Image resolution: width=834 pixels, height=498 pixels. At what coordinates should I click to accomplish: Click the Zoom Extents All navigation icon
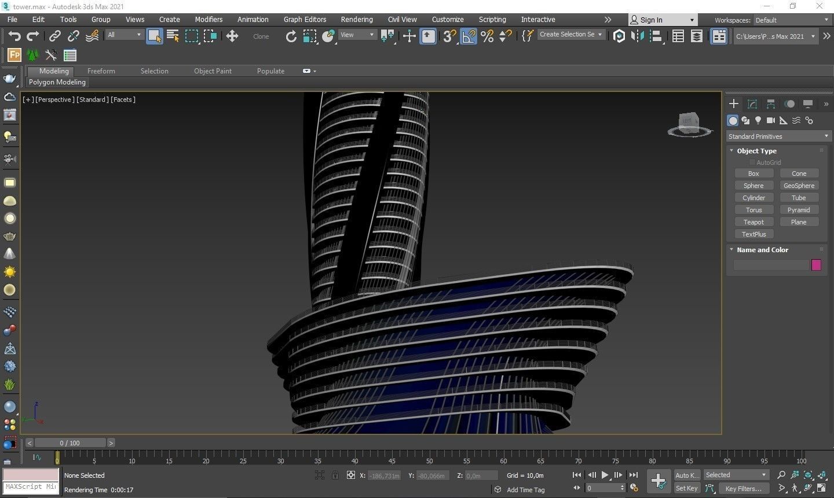(x=821, y=475)
